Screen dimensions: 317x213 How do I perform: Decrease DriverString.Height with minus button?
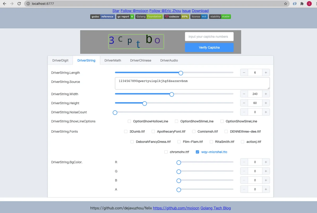tap(244, 103)
